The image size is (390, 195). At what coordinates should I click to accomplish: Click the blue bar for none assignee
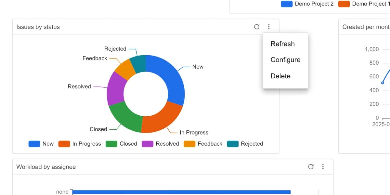pos(181,192)
